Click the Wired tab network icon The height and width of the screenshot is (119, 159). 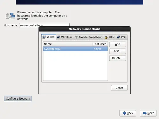tap(44, 37)
